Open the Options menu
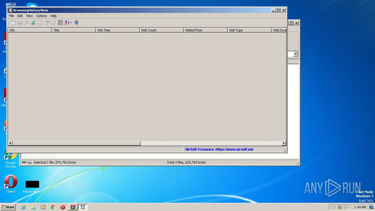The height and width of the screenshot is (211, 375). point(42,16)
